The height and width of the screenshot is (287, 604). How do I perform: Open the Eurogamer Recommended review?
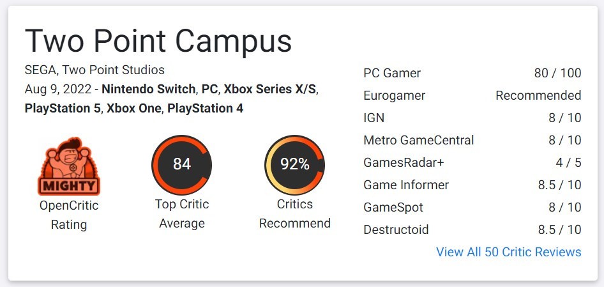click(x=472, y=95)
